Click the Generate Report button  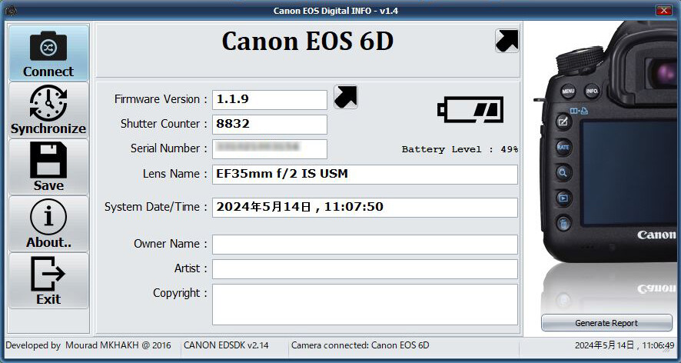pos(606,323)
